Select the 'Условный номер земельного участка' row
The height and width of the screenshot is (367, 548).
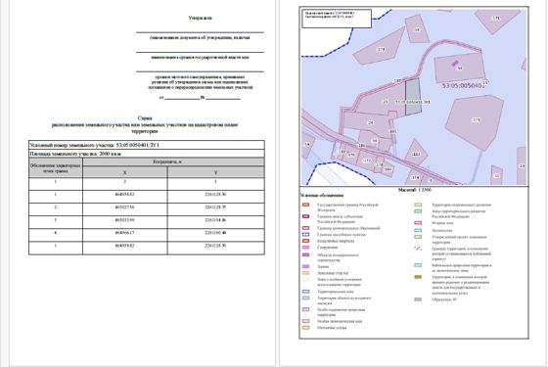147,145
